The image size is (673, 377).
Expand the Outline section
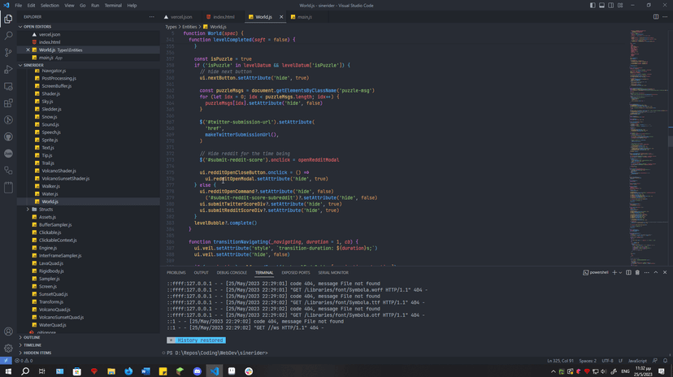pyautogui.click(x=32, y=337)
